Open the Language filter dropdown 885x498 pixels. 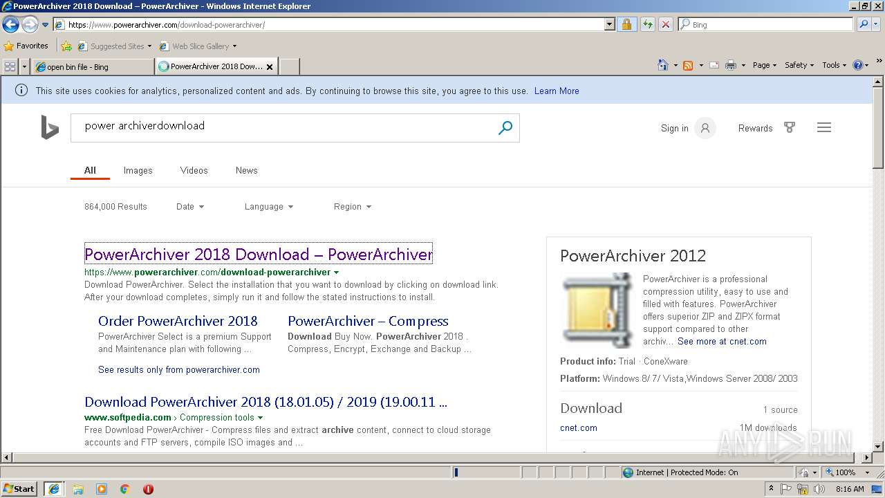coord(269,206)
